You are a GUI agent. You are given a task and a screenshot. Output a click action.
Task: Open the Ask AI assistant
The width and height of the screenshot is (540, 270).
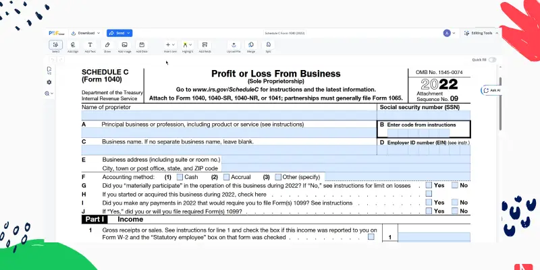(x=491, y=90)
